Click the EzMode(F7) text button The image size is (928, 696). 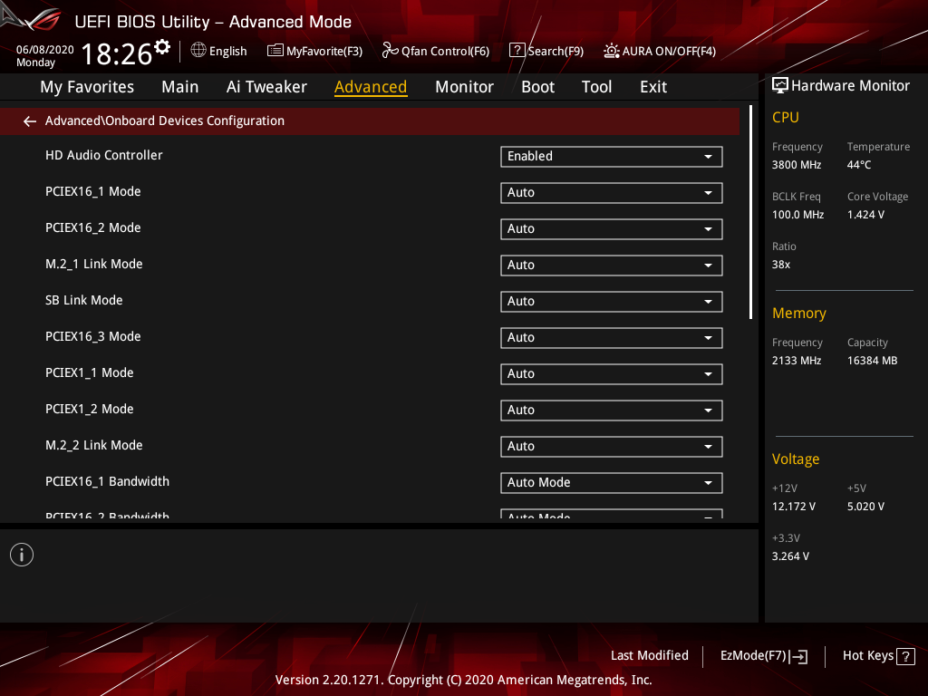(x=753, y=656)
